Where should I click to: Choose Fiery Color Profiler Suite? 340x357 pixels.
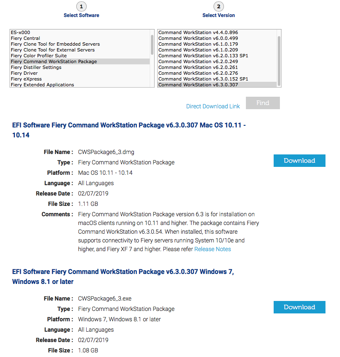point(39,56)
